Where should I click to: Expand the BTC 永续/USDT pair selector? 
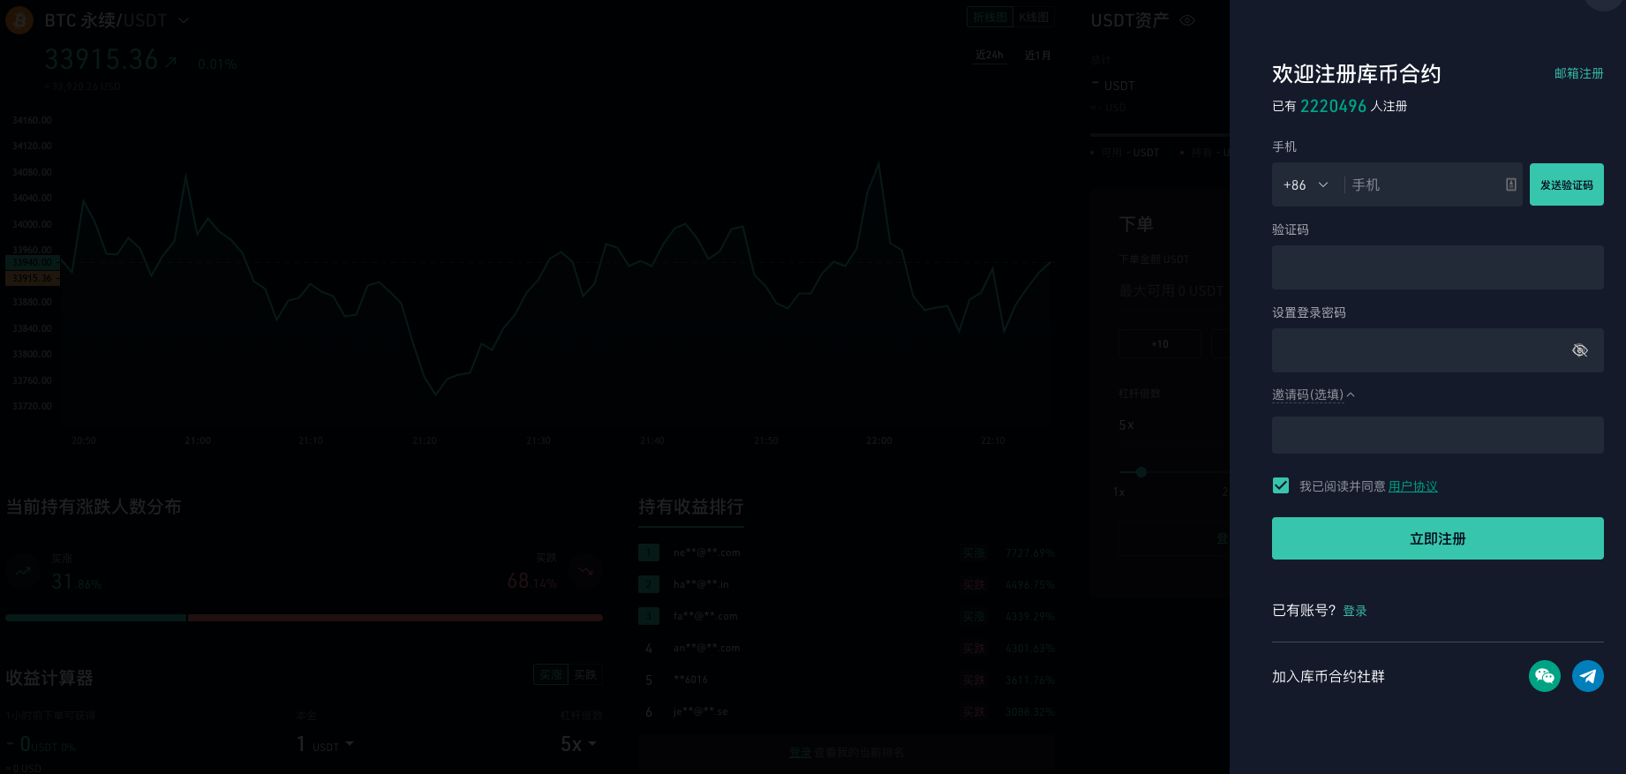coord(184,20)
